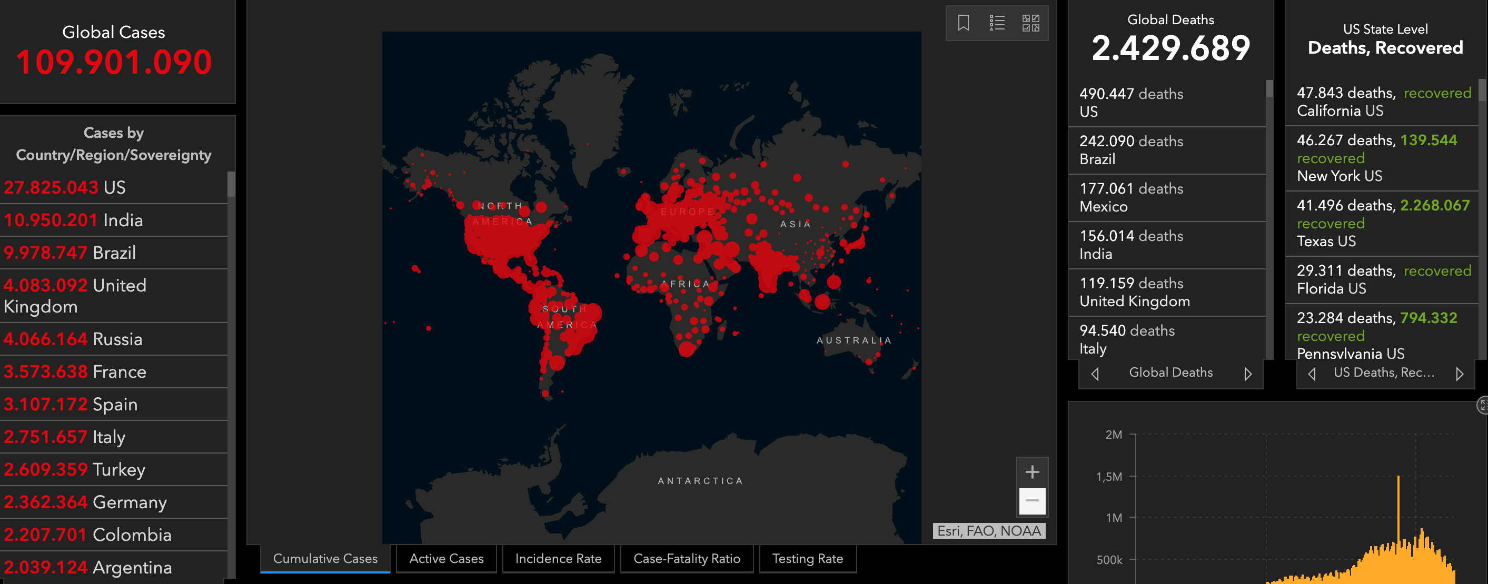This screenshot has height=584, width=1488.
Task: Switch to Incidence Rate tab
Action: [x=558, y=559]
